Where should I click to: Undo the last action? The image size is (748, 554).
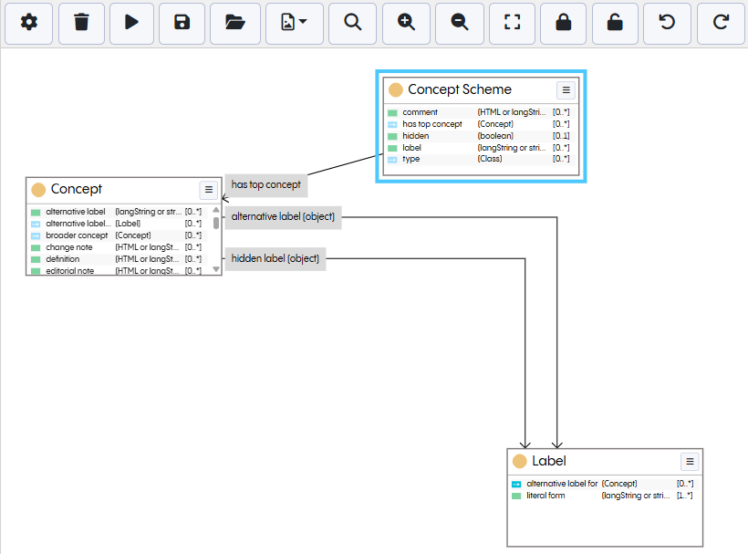click(667, 23)
